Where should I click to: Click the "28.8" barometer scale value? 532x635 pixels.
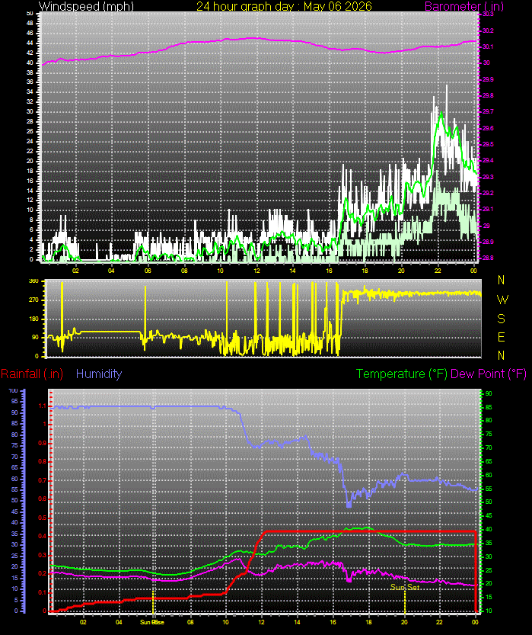[488, 258]
